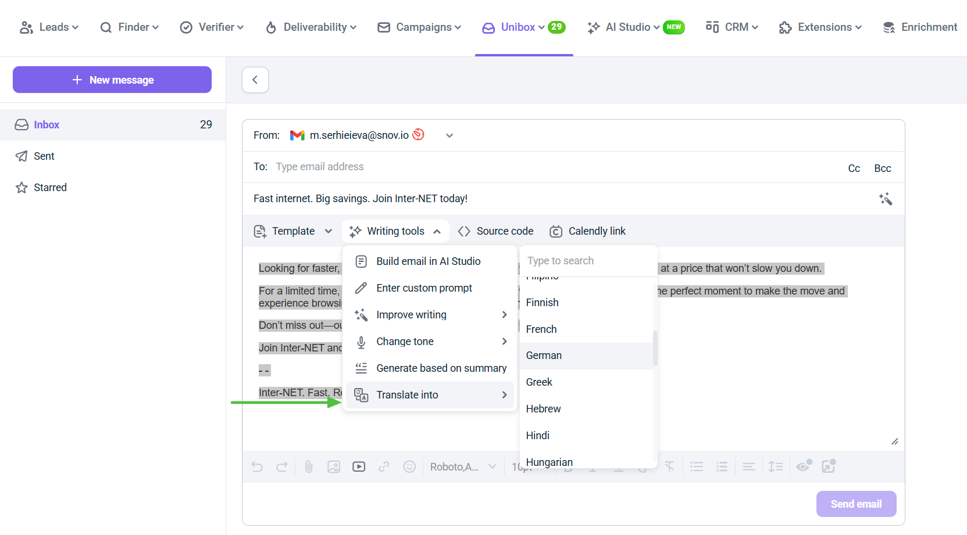This screenshot has height=535, width=967.
Task: Choose Greek in language list
Action: (x=586, y=382)
